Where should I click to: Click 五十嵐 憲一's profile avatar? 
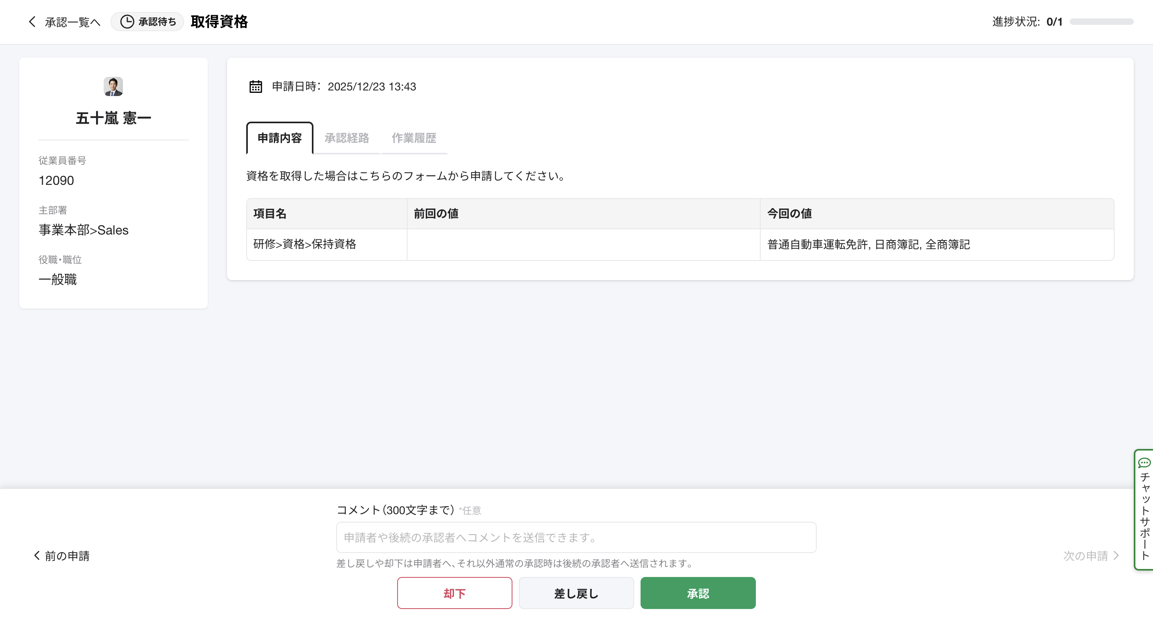113,86
